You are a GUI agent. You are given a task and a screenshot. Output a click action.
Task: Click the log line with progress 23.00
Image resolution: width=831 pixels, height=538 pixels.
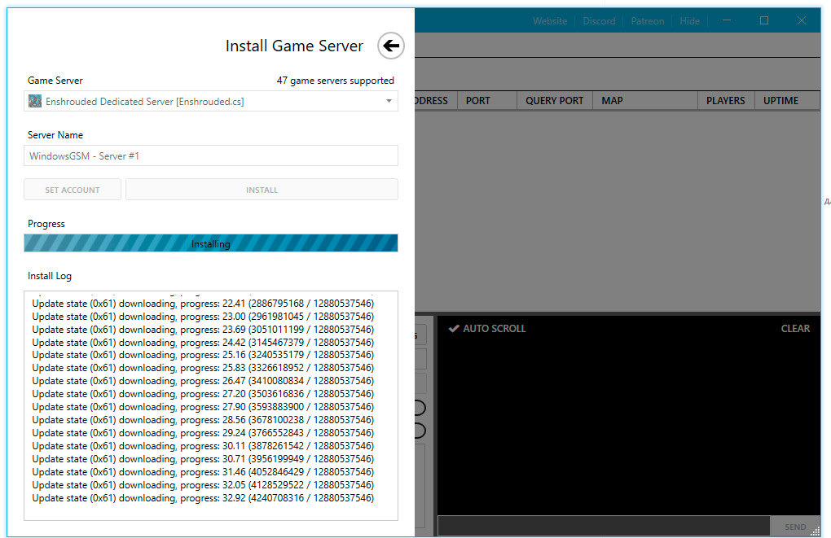pyautogui.click(x=203, y=316)
